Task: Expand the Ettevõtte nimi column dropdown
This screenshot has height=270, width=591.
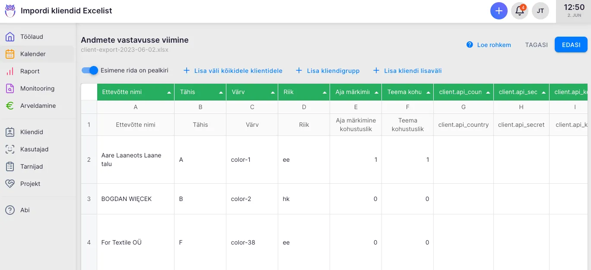Action: pos(169,92)
